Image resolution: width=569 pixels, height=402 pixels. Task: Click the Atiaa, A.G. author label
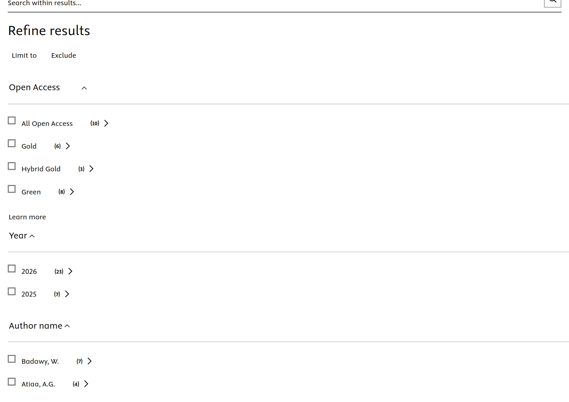pos(38,384)
